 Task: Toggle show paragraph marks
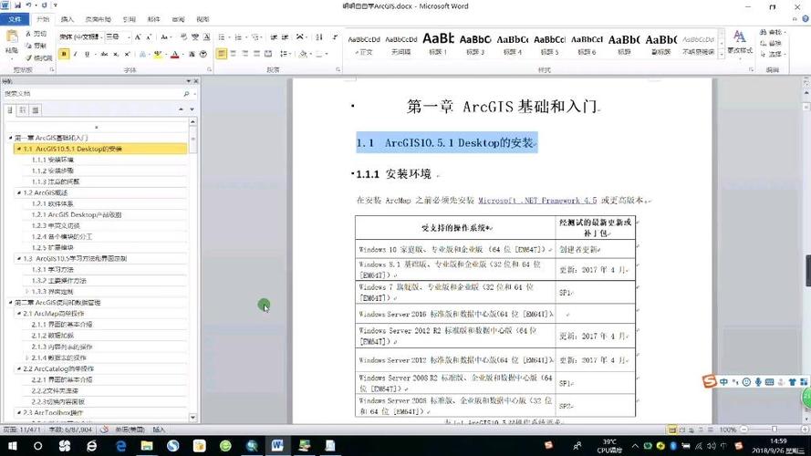335,37
